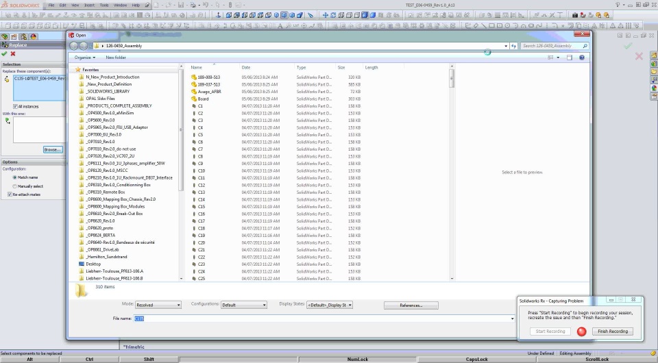Select the Board part file
This screenshot has width=658, height=363.
point(203,99)
